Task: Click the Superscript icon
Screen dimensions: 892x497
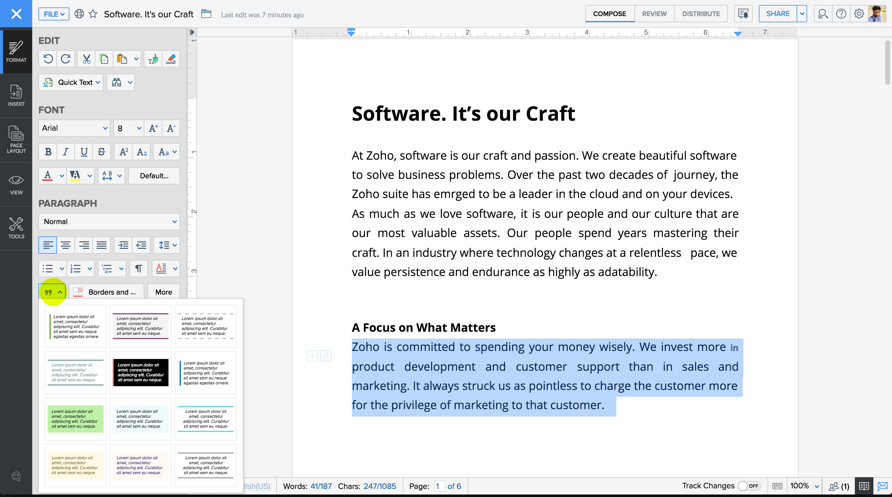Action: 123,152
